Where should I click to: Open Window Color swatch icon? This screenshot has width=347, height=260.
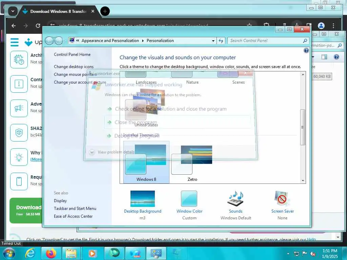(189, 198)
